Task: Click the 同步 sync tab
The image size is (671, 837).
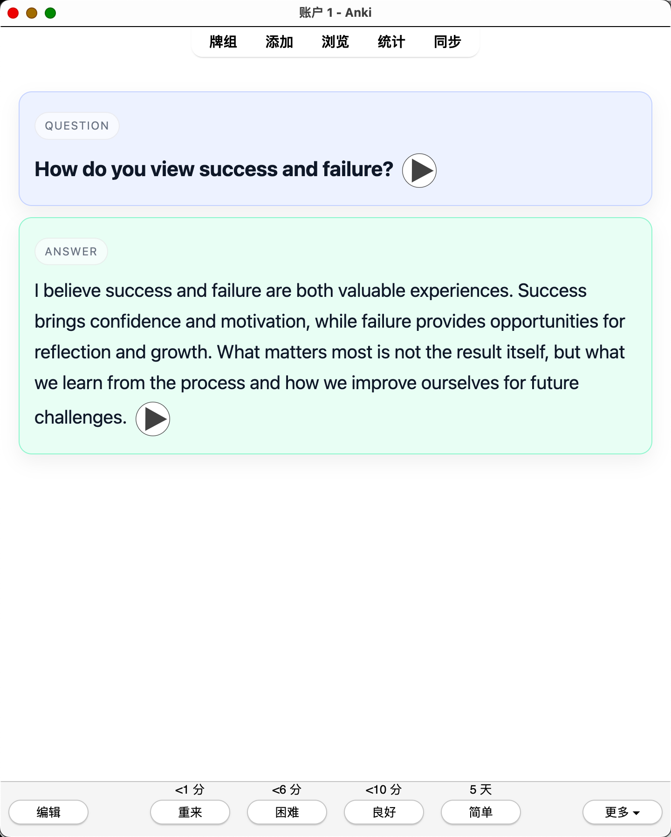Action: click(447, 42)
